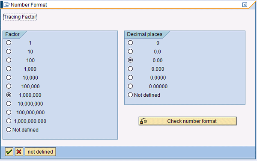Cancel with the red X icon
The height and width of the screenshot is (161, 257).
(x=19, y=152)
